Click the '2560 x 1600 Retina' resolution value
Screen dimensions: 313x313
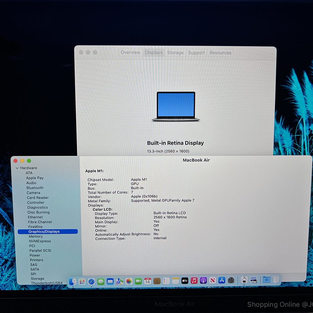(x=170, y=217)
